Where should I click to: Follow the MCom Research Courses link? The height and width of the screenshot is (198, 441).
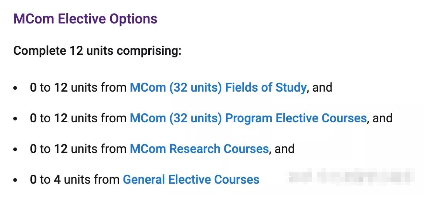click(x=199, y=149)
